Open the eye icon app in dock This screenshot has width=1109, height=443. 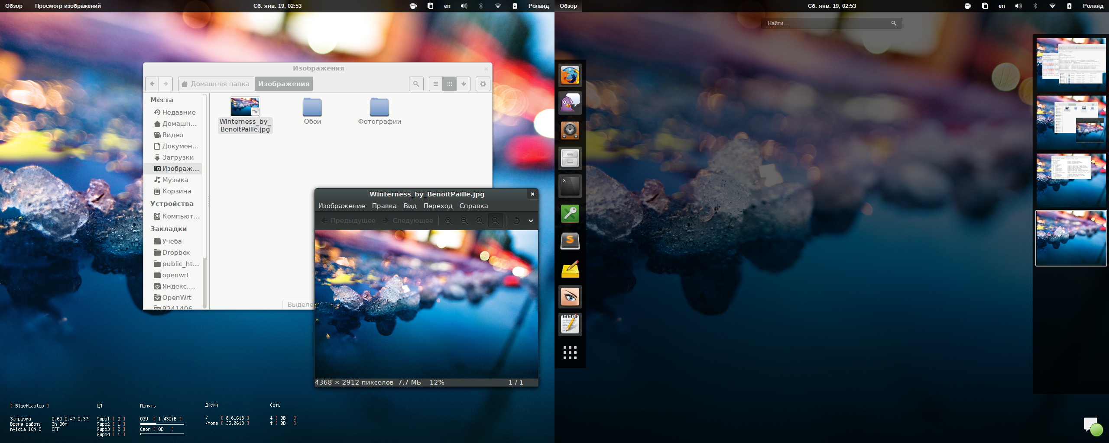click(570, 297)
